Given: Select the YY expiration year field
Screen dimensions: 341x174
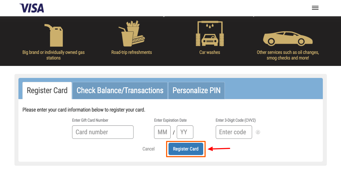Looking at the screenshot, I should (185, 132).
